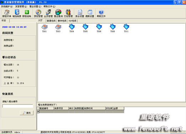The image size is (186, 134).
Task: Focus the 餐台编号 input field
Action: point(18,106)
